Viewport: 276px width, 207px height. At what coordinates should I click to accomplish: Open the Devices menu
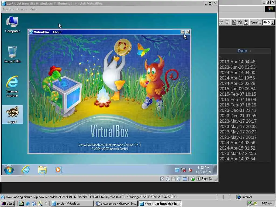click(x=22, y=9)
